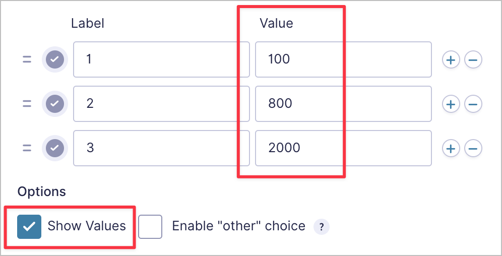Click the drag handle for choice 1

tap(27, 60)
